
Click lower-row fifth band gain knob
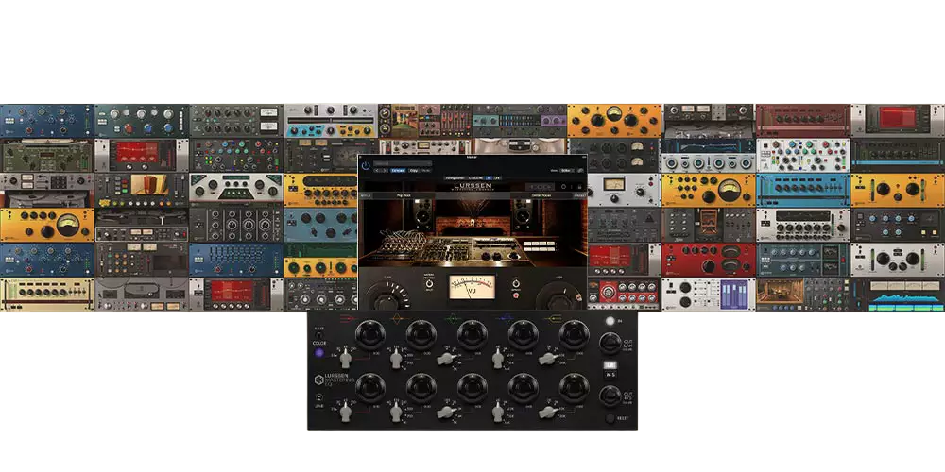point(575,388)
